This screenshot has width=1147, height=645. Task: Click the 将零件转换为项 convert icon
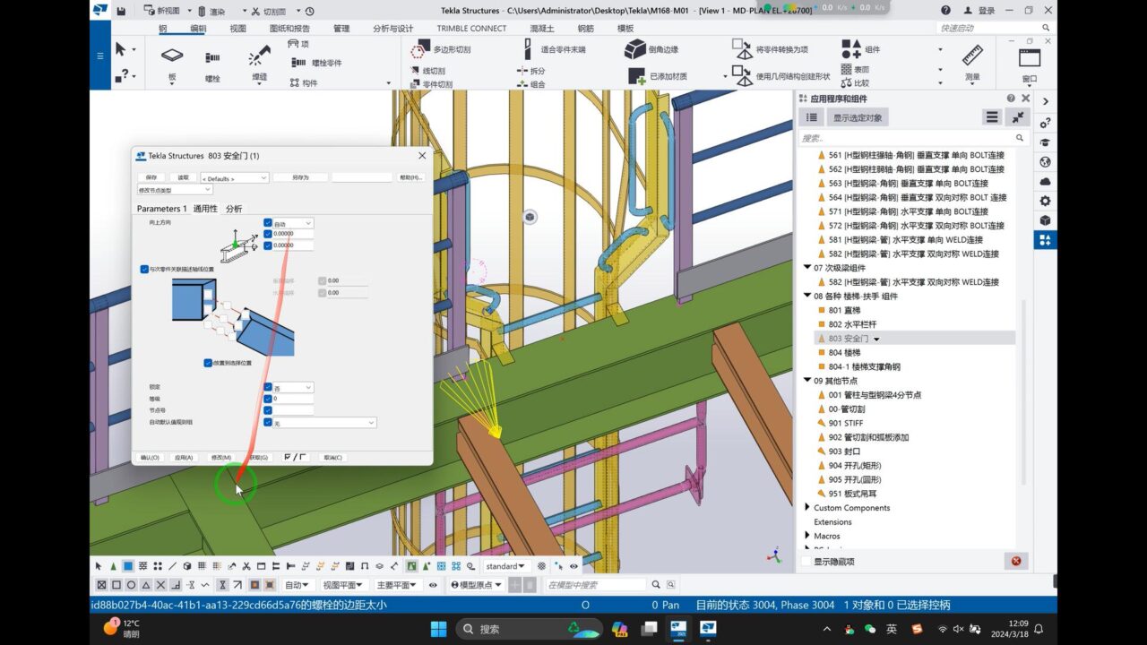741,48
